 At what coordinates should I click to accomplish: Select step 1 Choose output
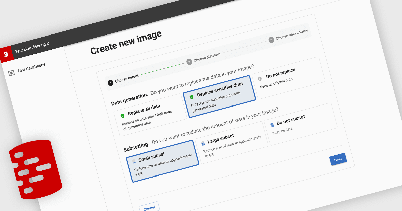coord(123,80)
